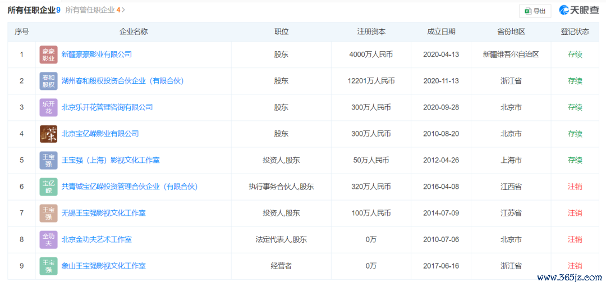Click the Excel icon on the 导出 button
This screenshot has height=286, width=606.
(527, 11)
